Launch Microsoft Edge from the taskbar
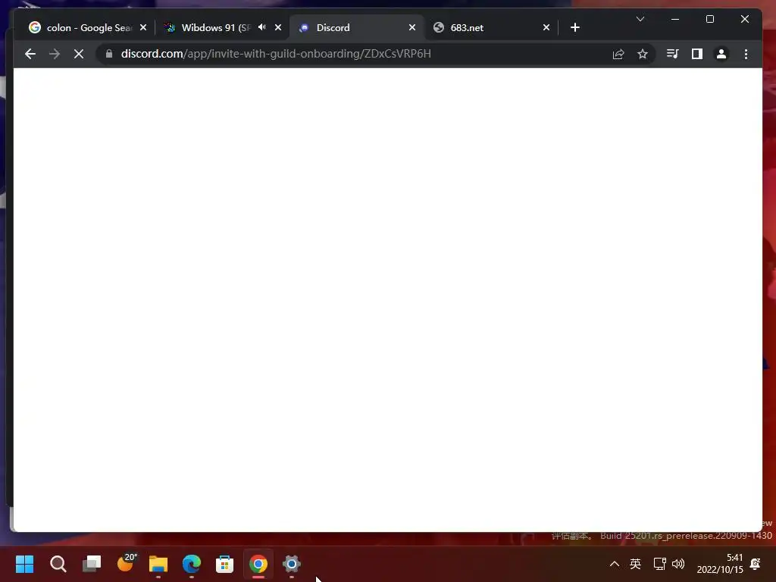Screen dimensions: 776x582 click(x=192, y=564)
